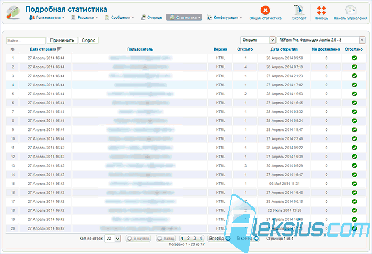
Task: Click the Экспорт document icon
Action: pos(299,10)
